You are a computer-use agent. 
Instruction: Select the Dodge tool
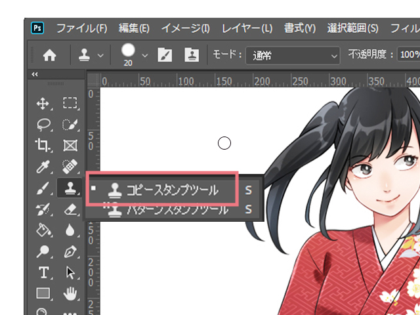pyautogui.click(x=43, y=251)
